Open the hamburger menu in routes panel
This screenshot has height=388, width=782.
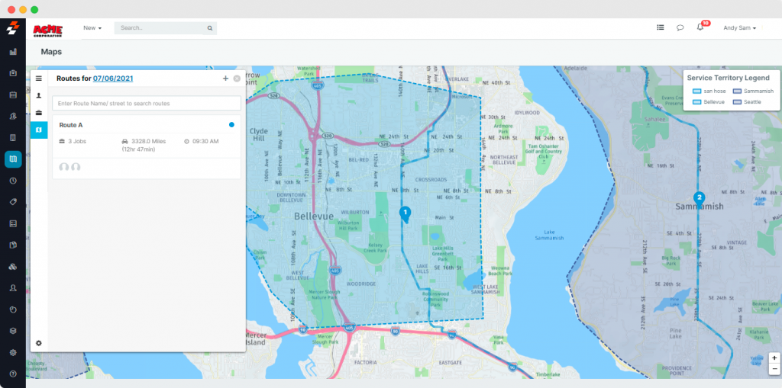[x=39, y=79]
